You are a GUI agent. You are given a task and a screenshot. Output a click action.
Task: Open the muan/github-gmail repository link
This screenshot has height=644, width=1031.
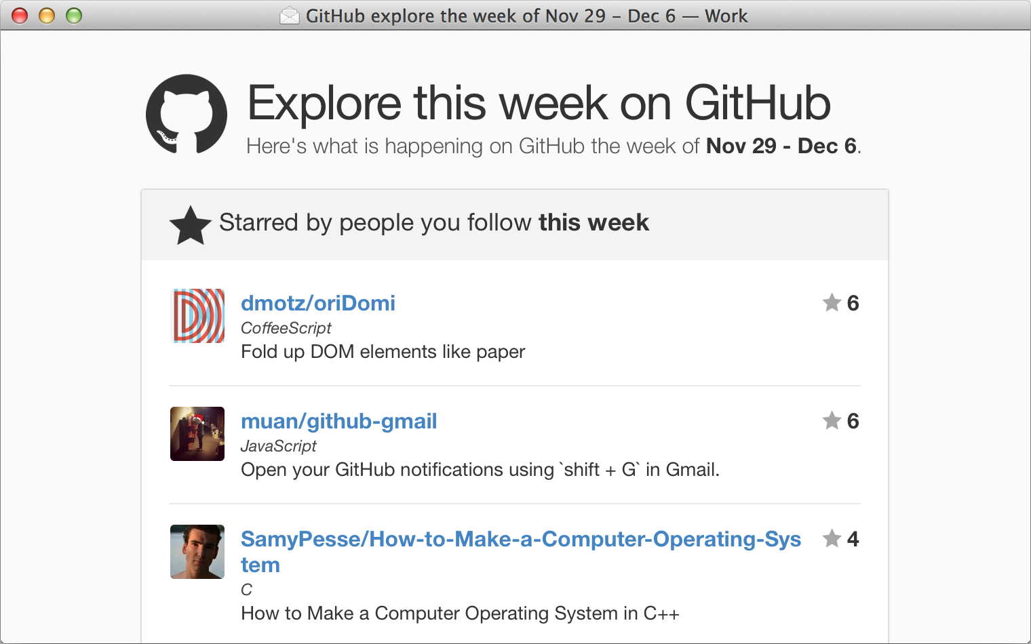(x=338, y=421)
